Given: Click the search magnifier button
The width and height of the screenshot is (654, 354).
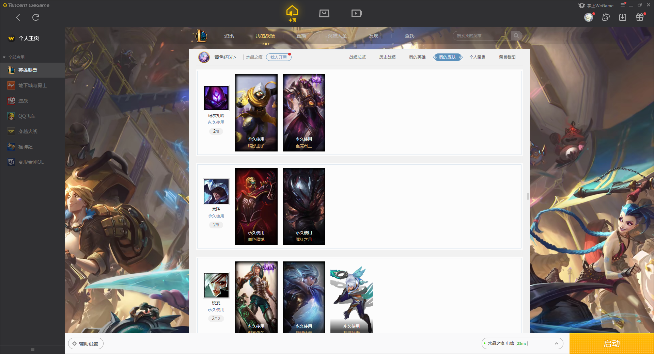Looking at the screenshot, I should click(516, 36).
